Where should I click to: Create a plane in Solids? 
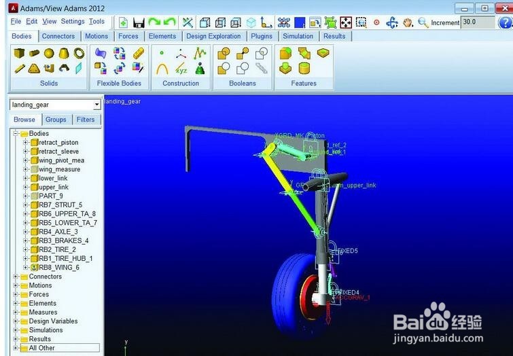pos(79,69)
